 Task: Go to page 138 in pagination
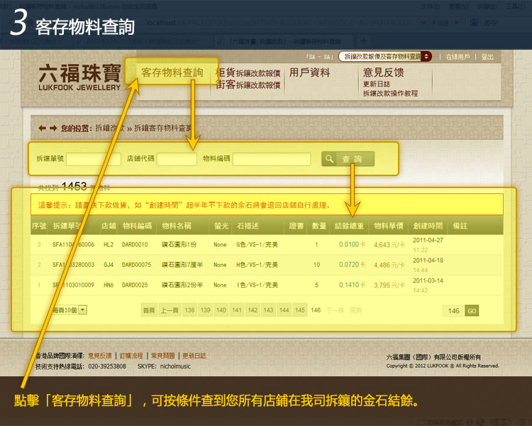[x=189, y=310]
